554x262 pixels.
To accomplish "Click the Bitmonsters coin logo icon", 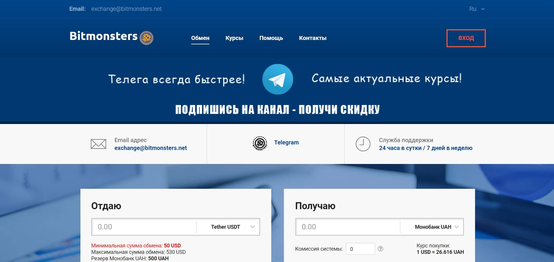I will [x=146, y=38].
